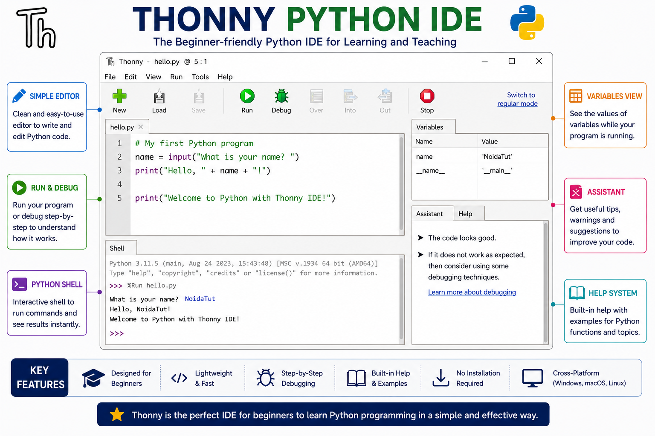
Task: Click the Load file toolbar icon
Action: point(159,97)
